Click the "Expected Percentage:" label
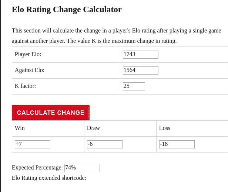Image resolution: width=228 pixels, height=192 pixels. point(37,168)
